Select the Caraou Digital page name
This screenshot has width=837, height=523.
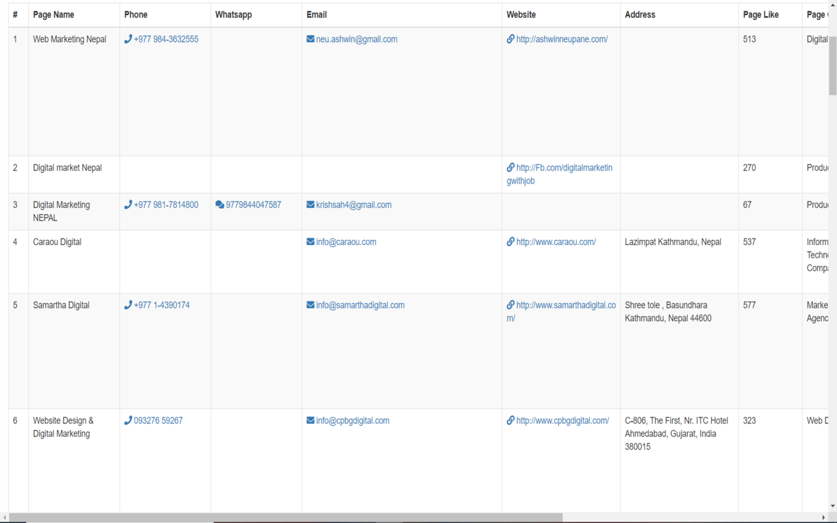[x=58, y=242]
